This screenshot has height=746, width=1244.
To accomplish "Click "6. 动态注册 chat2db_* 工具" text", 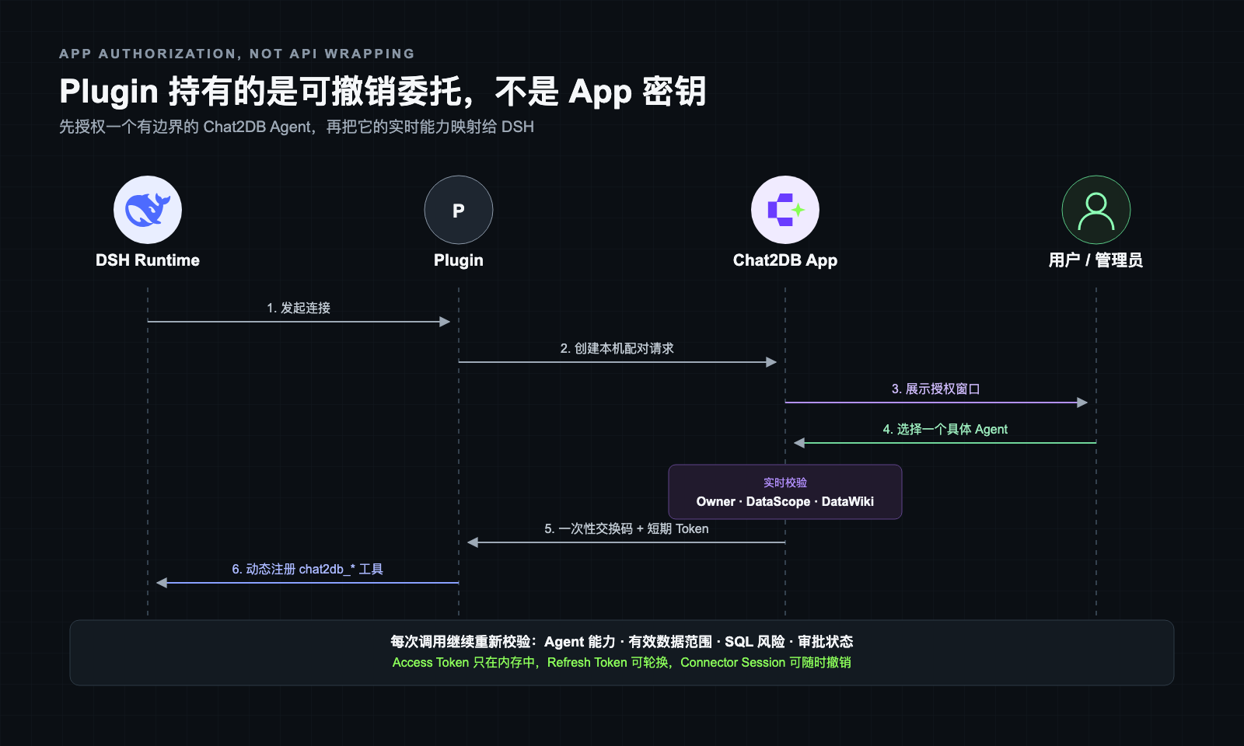I will click(308, 569).
